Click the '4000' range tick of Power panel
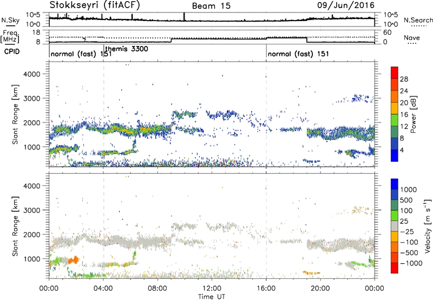The image size is (433, 300). tap(31, 74)
